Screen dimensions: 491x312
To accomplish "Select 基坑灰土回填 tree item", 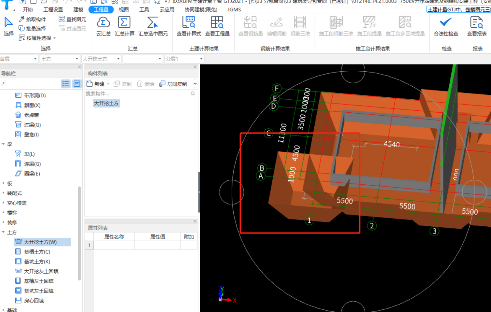I will click(34, 291).
